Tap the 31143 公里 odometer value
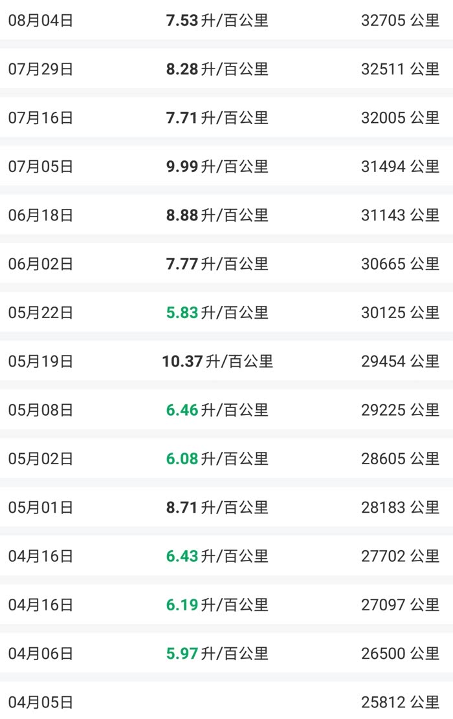 point(400,215)
